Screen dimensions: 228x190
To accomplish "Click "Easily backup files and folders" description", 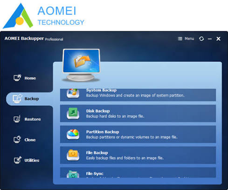I will click(x=125, y=158).
